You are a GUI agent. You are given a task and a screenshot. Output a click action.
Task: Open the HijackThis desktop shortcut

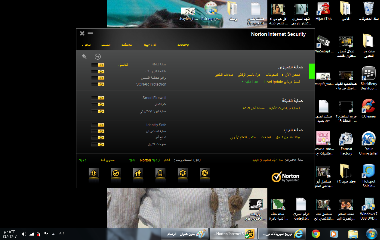click(324, 11)
